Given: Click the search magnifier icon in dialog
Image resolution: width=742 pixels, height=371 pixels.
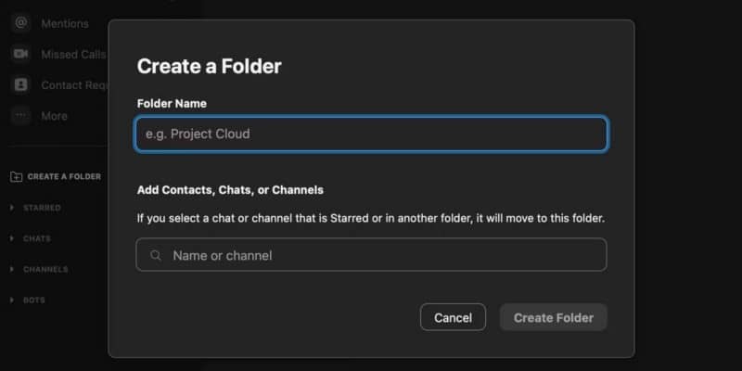Looking at the screenshot, I should 156,255.
